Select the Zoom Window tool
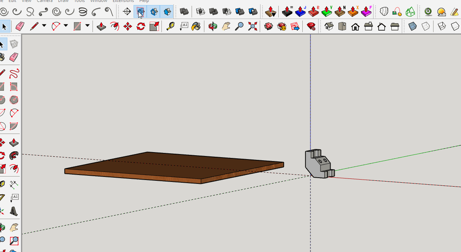The width and height of the screenshot is (461, 252). [x=14, y=240]
